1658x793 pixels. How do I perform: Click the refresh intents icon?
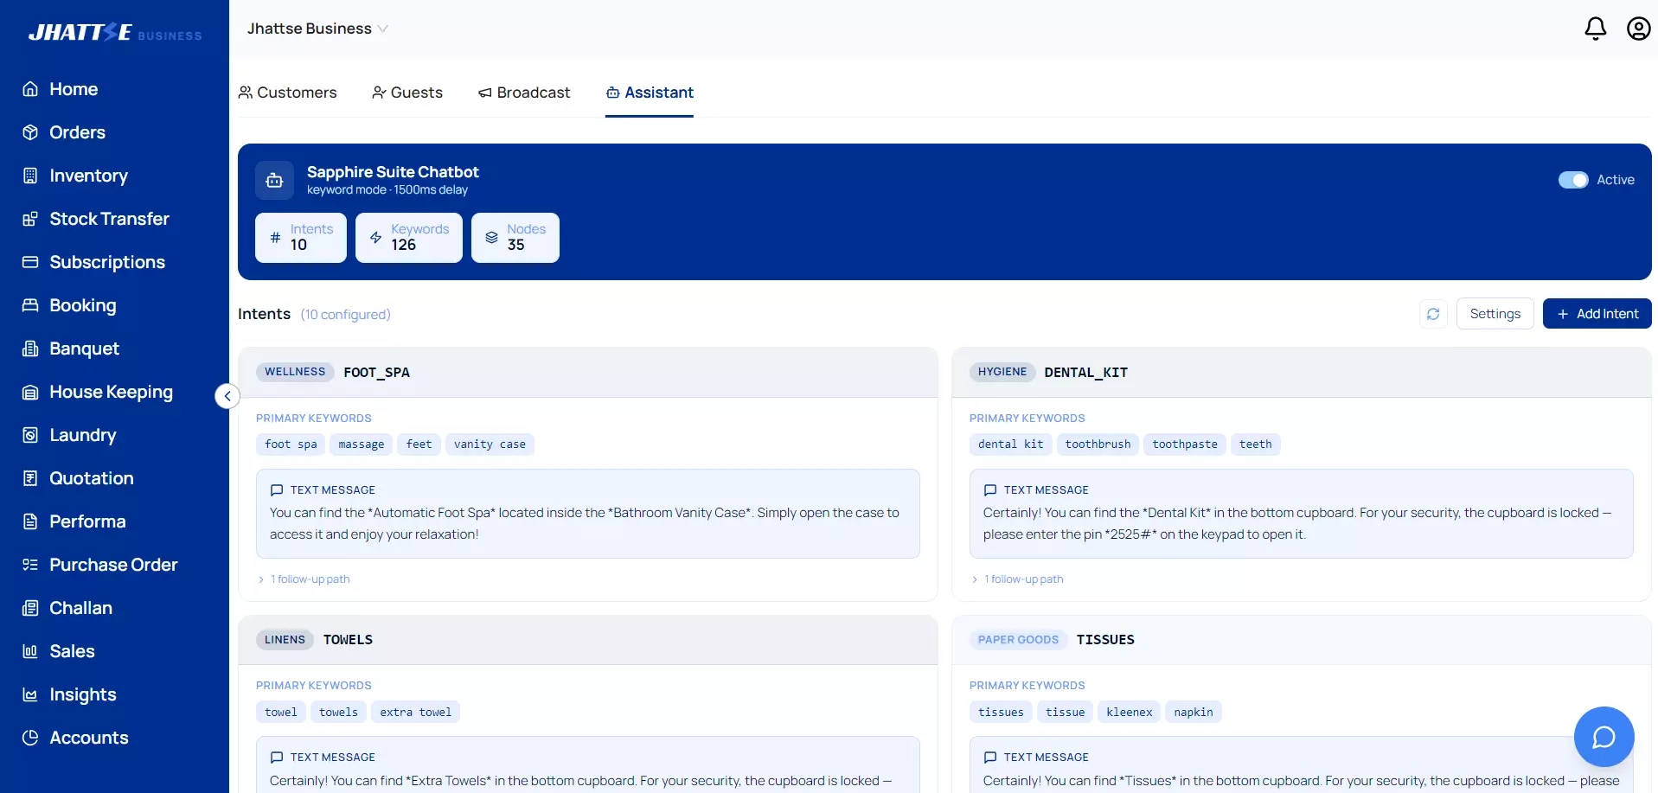[x=1433, y=314]
